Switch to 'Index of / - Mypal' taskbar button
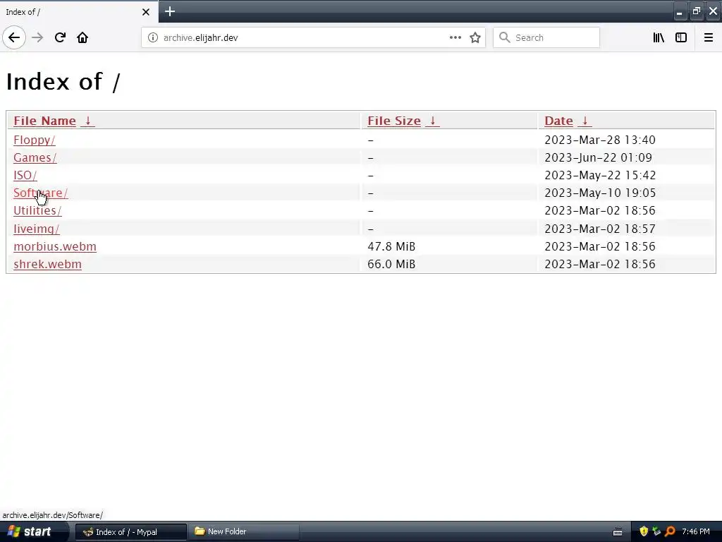Screen dimensions: 722x542 tap(130, 532)
